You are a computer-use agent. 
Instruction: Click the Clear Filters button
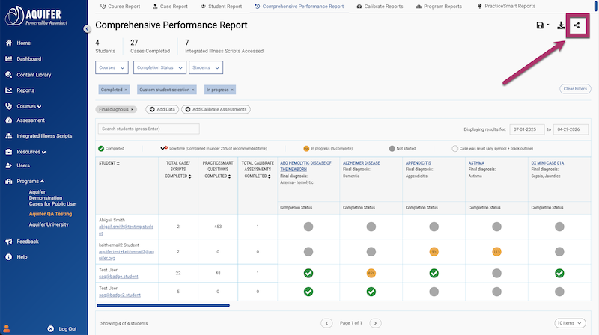point(575,89)
